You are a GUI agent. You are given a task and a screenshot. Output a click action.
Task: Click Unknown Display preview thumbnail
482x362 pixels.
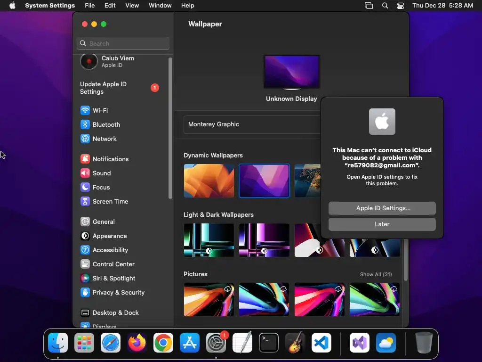[292, 72]
